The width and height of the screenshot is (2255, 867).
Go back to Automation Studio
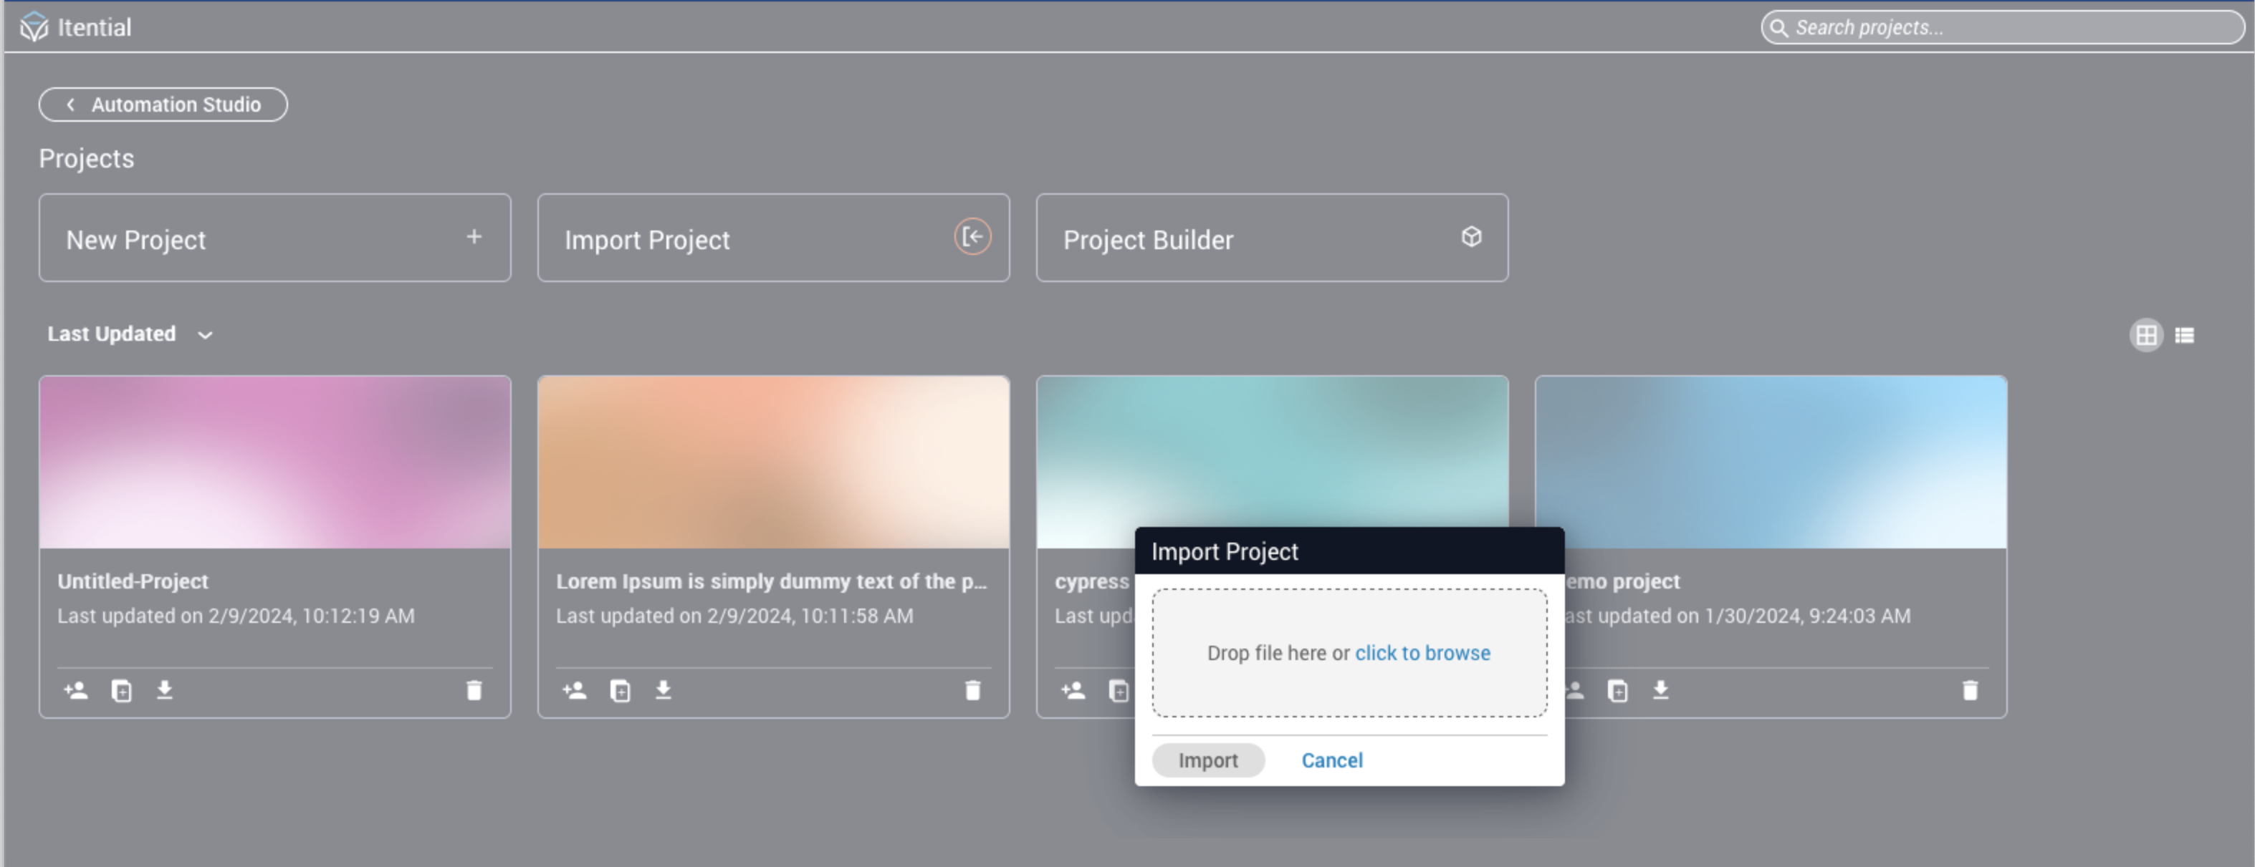(x=163, y=104)
